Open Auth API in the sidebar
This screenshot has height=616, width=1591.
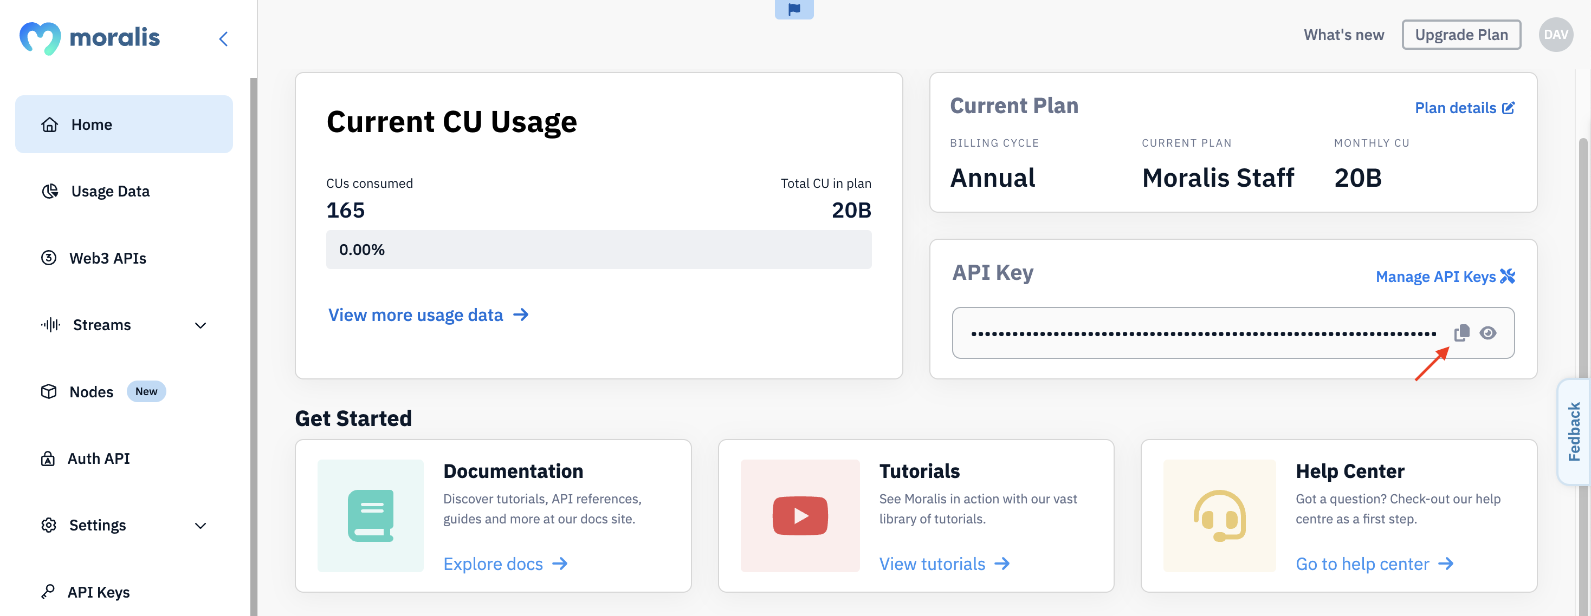(99, 458)
